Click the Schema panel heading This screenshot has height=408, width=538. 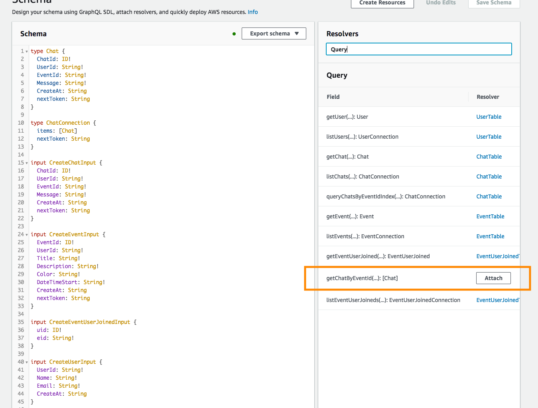tap(34, 34)
